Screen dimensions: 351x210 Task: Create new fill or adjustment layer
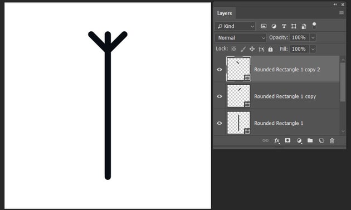click(x=299, y=140)
